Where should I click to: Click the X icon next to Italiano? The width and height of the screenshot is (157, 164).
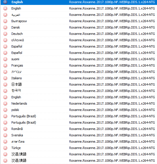coord(5,78)
